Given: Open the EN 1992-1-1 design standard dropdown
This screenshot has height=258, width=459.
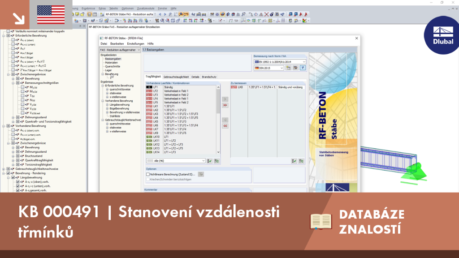Looking at the screenshot, I should tap(280, 62).
